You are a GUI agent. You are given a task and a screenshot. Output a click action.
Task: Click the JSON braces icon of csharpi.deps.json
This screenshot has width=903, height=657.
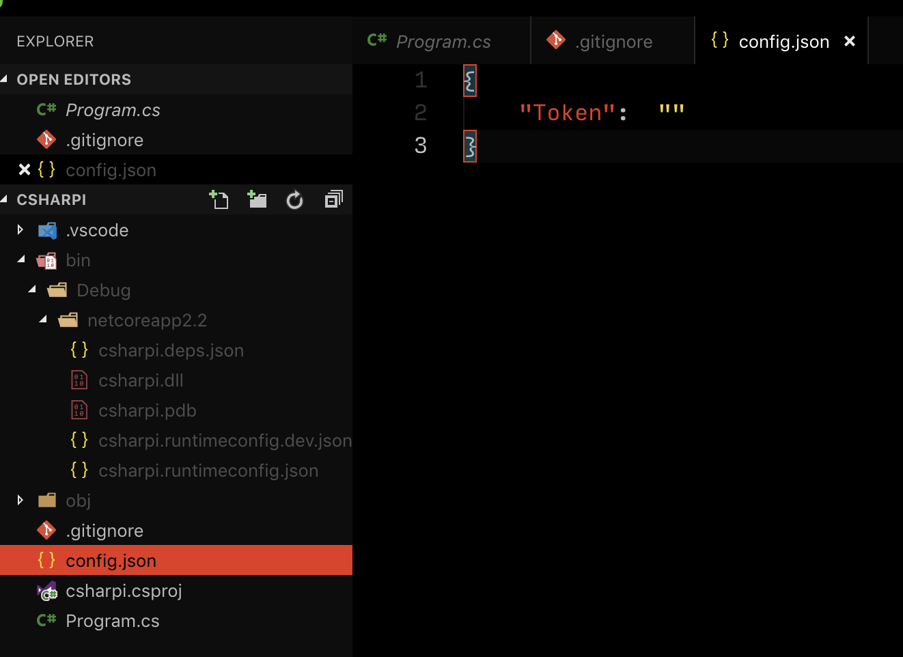click(79, 350)
